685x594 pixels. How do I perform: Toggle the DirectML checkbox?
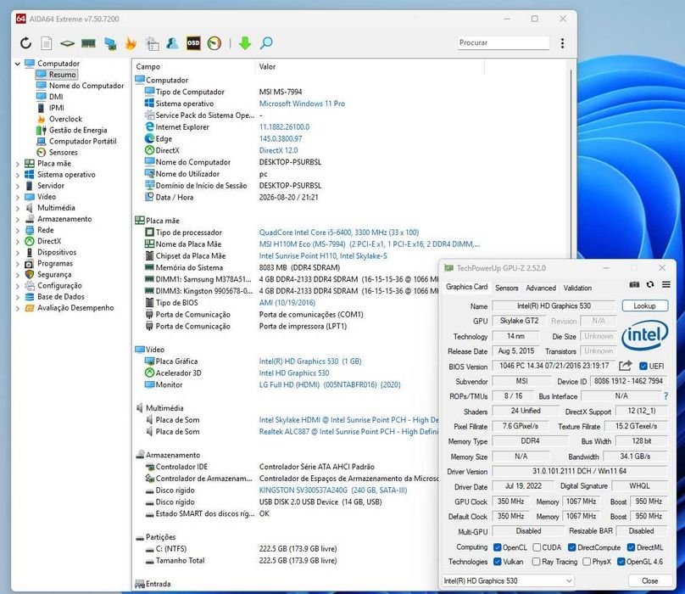click(631, 547)
